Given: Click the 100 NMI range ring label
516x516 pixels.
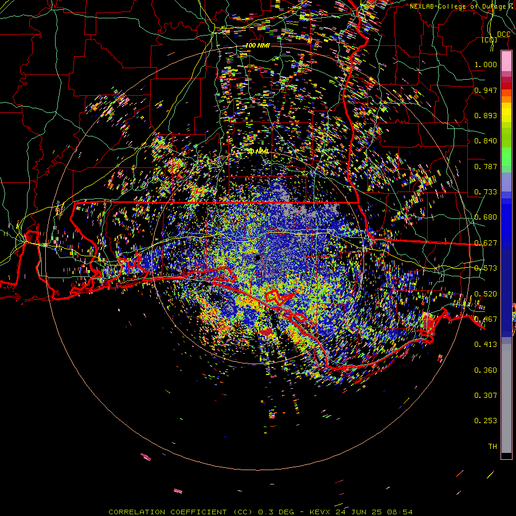Looking at the screenshot, I should [x=257, y=45].
